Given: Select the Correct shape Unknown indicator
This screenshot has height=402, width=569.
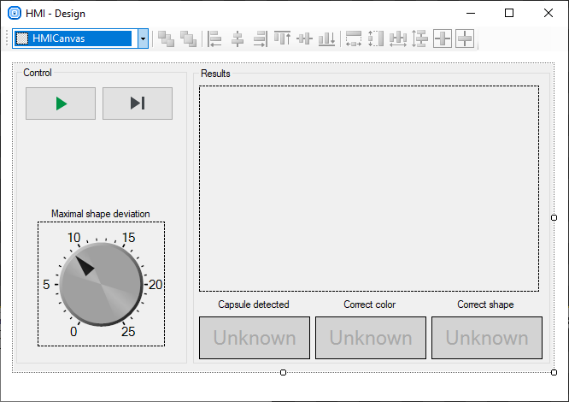Looking at the screenshot, I should (486, 338).
